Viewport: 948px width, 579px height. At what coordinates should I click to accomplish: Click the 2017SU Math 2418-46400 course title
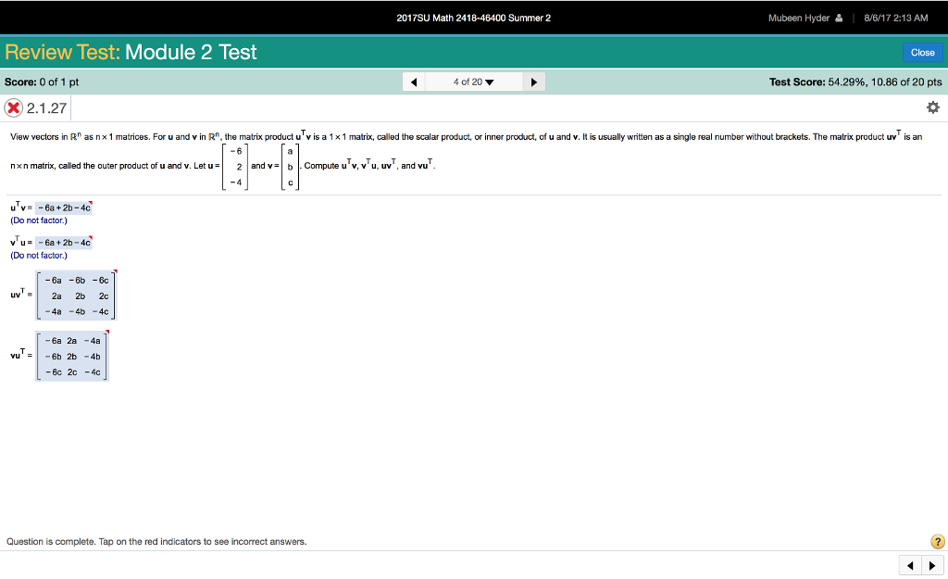pyautogui.click(x=473, y=17)
